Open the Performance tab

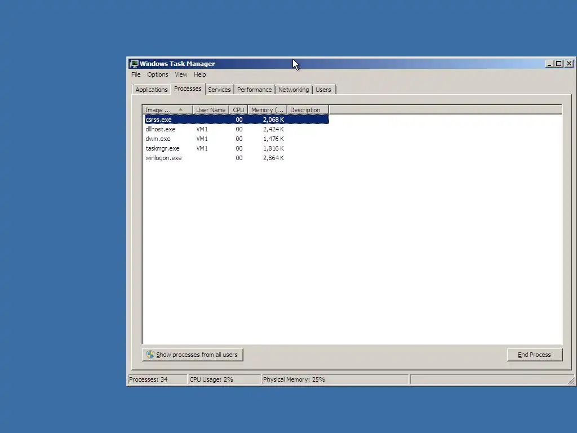tap(254, 90)
